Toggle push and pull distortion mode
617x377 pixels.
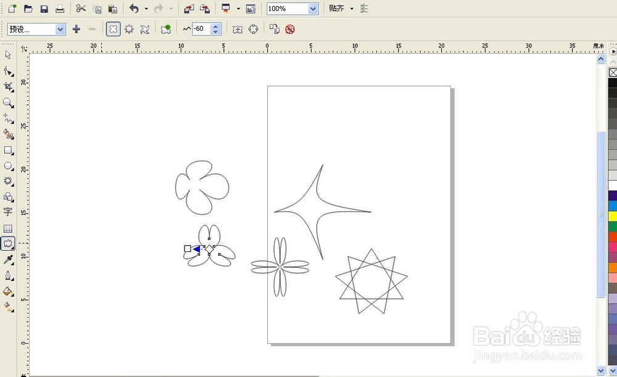coord(114,29)
